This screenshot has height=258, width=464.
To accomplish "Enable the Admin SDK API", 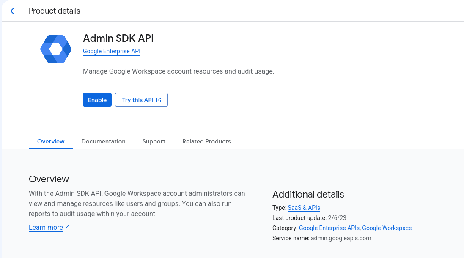I will pyautogui.click(x=97, y=100).
